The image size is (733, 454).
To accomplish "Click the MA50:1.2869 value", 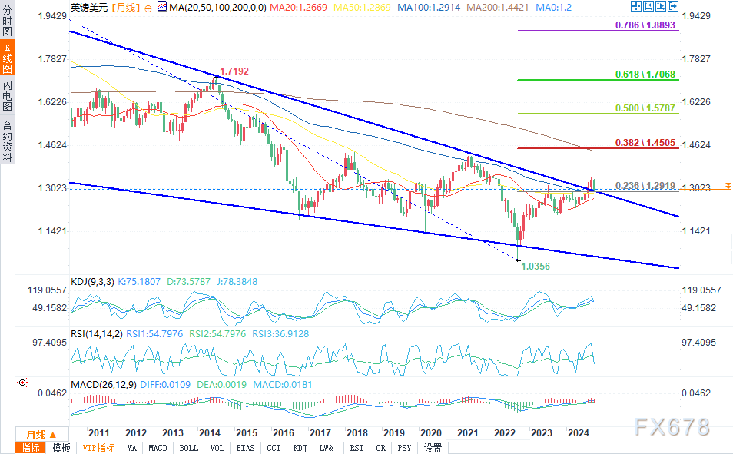I will (x=363, y=8).
